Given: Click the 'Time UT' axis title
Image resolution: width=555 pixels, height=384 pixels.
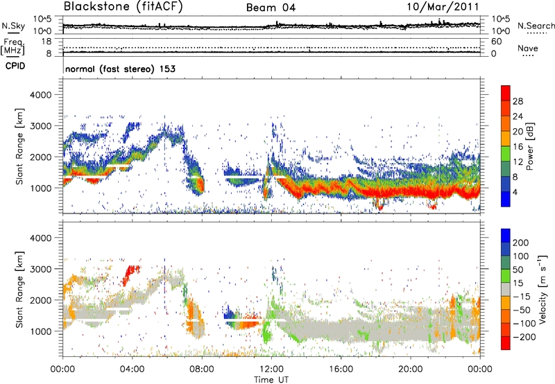Looking at the screenshot, I should tap(271, 380).
